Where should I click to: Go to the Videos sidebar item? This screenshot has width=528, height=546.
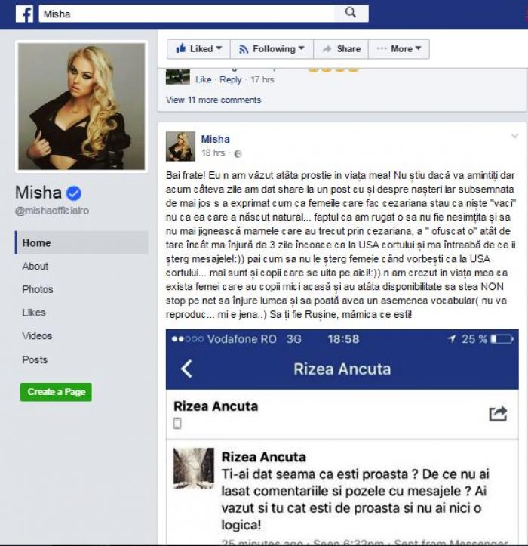click(37, 335)
